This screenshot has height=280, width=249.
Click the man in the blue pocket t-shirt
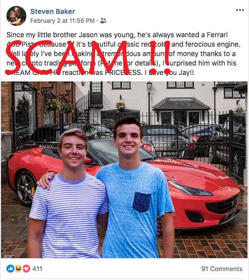tap(135, 188)
